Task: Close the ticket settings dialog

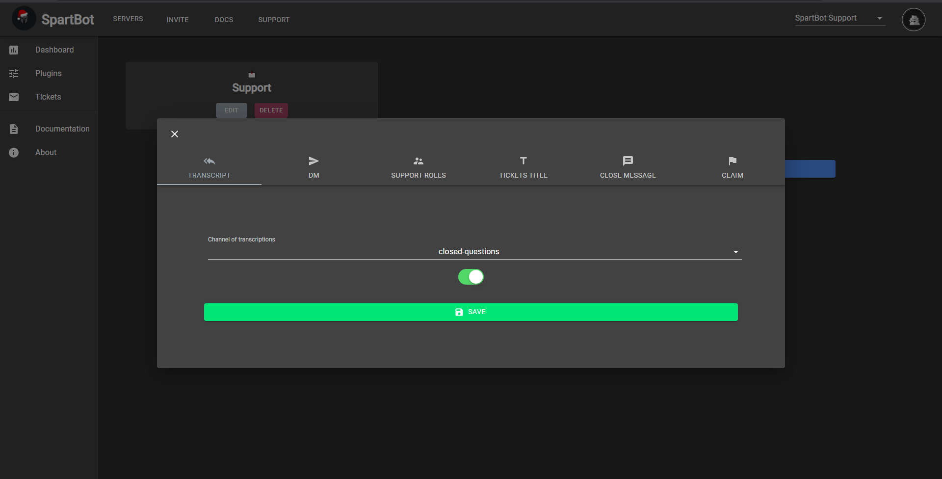Action: point(175,134)
